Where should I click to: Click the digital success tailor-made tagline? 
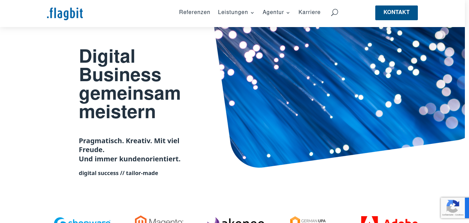[118, 173]
